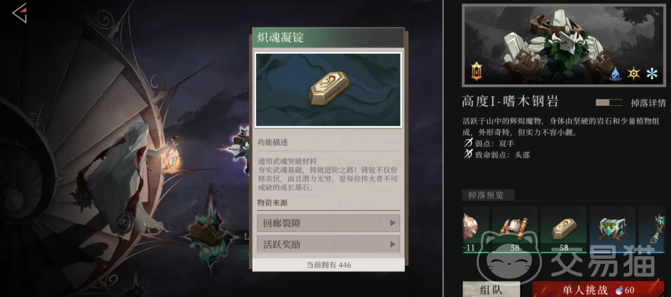Screen dimensions: 671x297
Task: Tap the rock golem boss banner image
Action: click(x=564, y=45)
